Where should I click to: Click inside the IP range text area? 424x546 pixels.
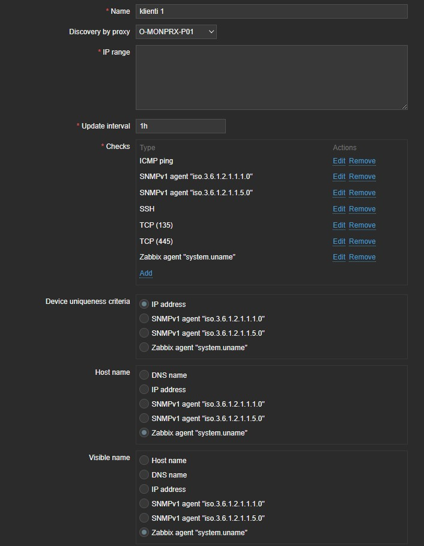271,77
